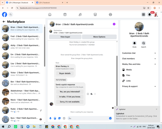This screenshot has height=129, width=162.
Task: Click the More Options button
Action: (99, 37)
